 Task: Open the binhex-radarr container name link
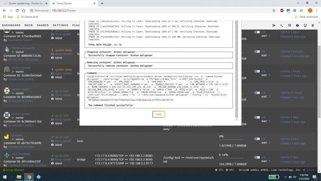(x=21, y=89)
